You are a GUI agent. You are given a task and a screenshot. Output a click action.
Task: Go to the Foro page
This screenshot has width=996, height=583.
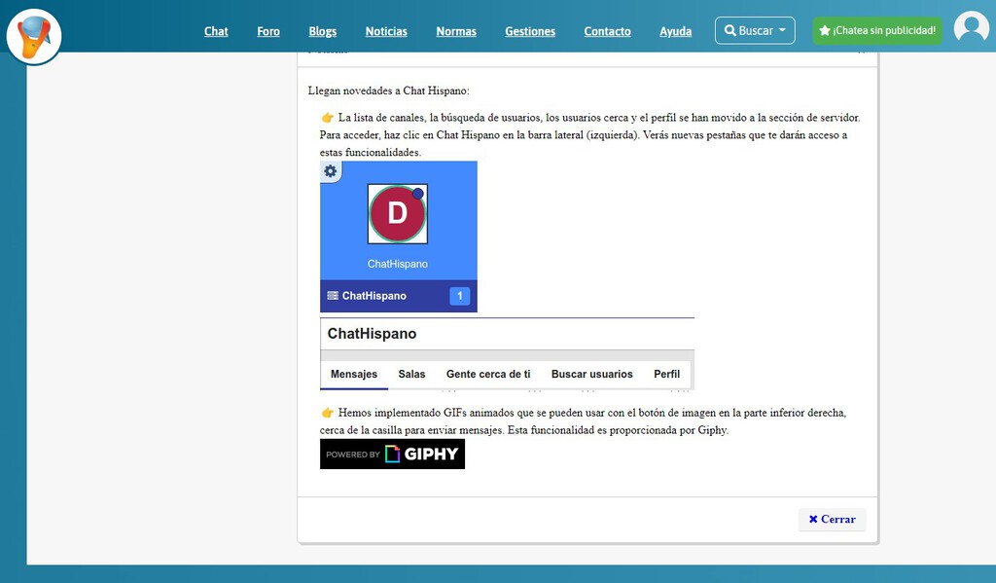click(268, 31)
